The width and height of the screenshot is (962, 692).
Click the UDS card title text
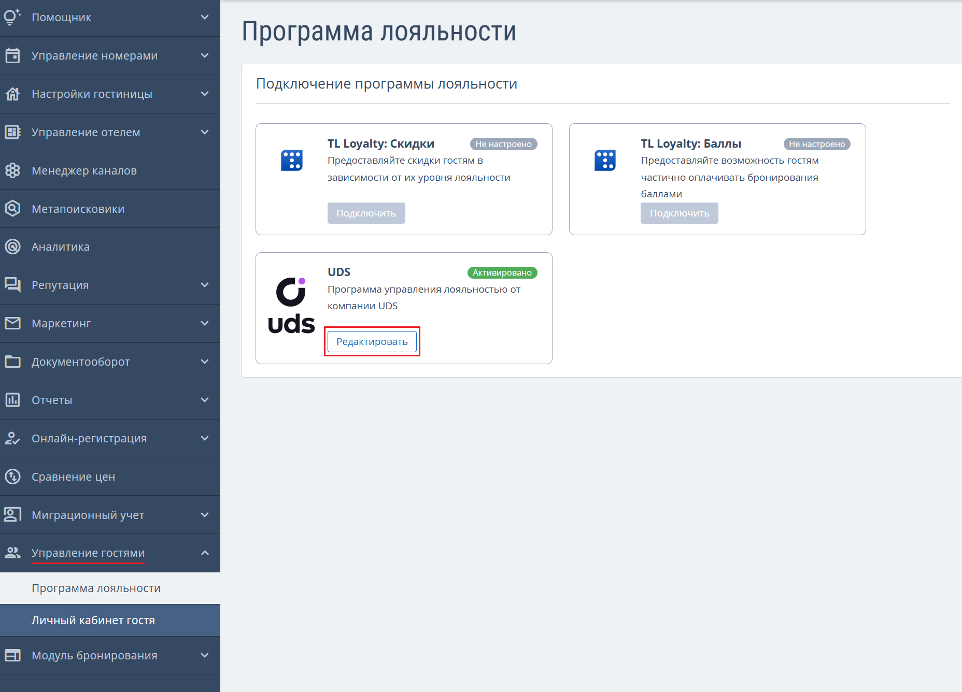[339, 272]
